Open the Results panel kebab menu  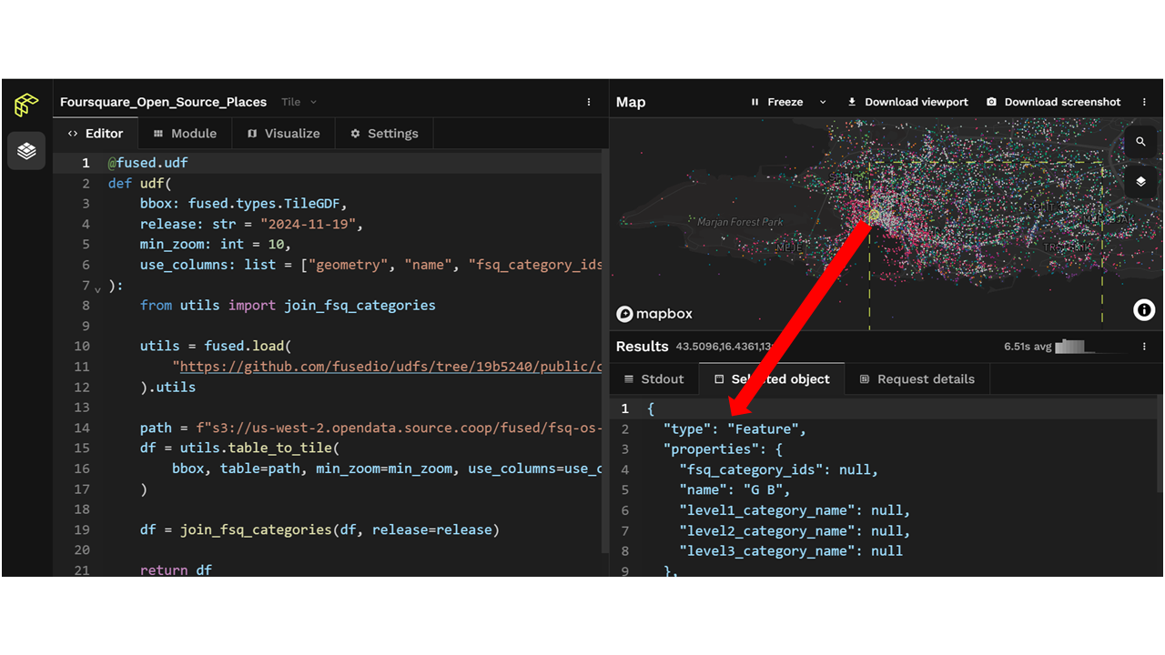click(x=1144, y=347)
